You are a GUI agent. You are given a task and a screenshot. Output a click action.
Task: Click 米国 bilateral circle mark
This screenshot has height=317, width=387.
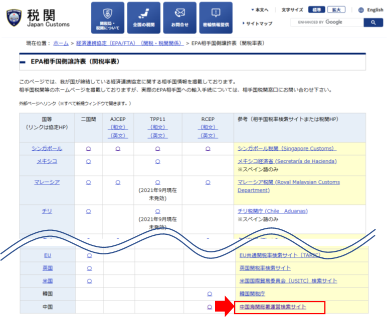tap(89, 281)
